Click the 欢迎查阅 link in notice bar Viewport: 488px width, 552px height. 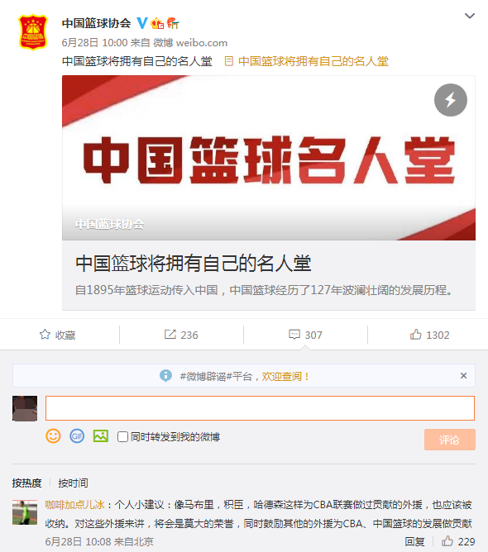click(281, 376)
